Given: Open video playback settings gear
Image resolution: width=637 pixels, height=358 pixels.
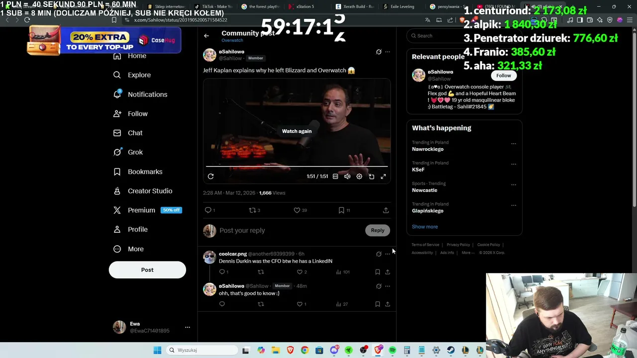Looking at the screenshot, I should 359,177.
